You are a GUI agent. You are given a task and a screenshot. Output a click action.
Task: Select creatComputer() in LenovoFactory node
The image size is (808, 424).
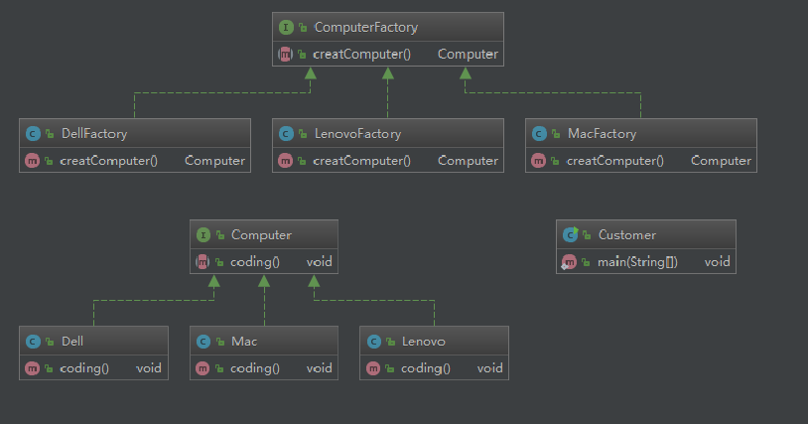(x=361, y=161)
